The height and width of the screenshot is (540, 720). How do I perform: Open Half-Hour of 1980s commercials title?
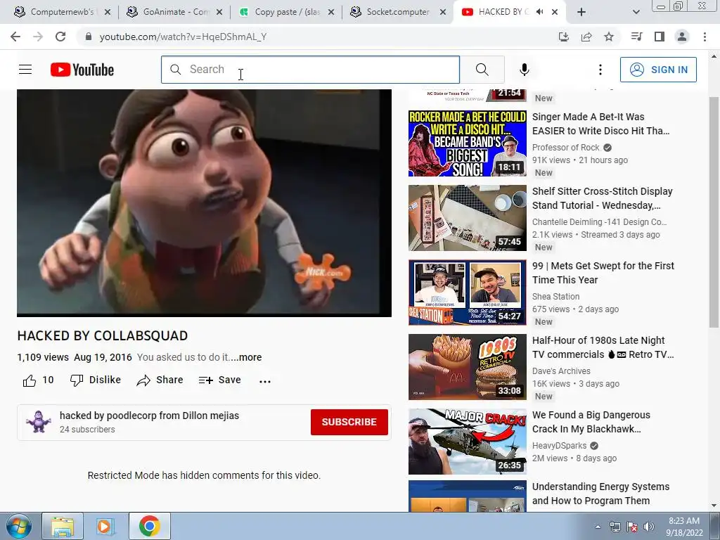pos(603,347)
